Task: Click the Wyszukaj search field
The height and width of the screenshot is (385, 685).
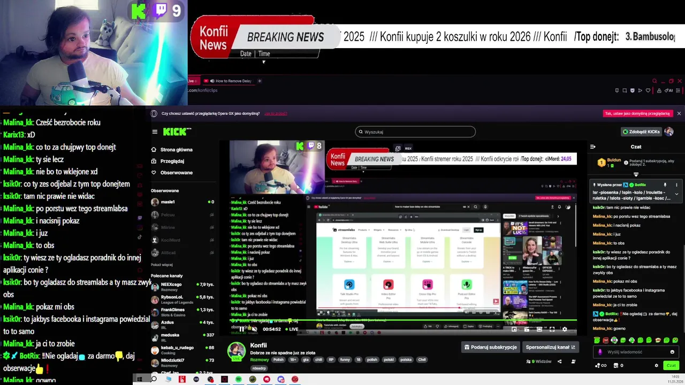Action: (415, 132)
